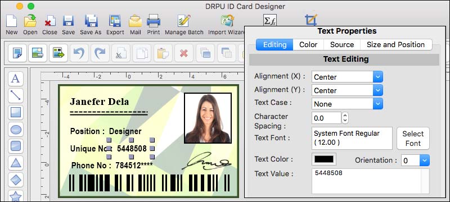Delete selection with the red X icon
450x202 pixels.
click(184, 53)
